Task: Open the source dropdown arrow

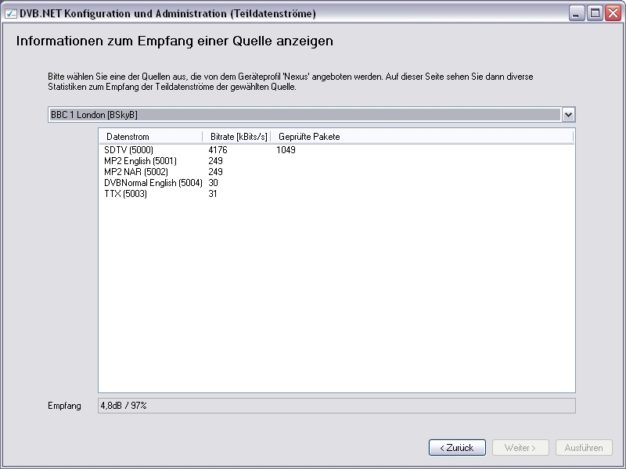Action: click(x=569, y=115)
